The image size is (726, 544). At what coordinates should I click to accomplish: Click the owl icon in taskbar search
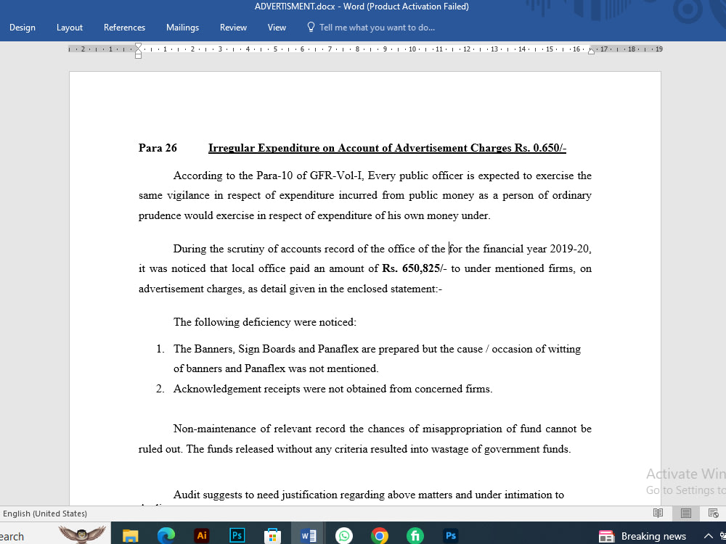click(x=83, y=535)
